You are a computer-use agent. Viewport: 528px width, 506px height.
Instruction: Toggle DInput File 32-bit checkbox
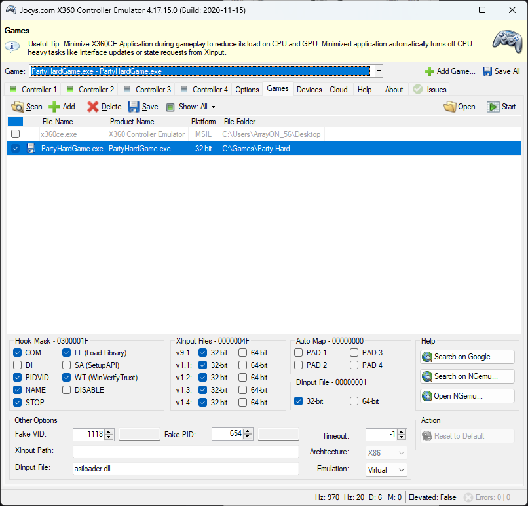tap(298, 401)
